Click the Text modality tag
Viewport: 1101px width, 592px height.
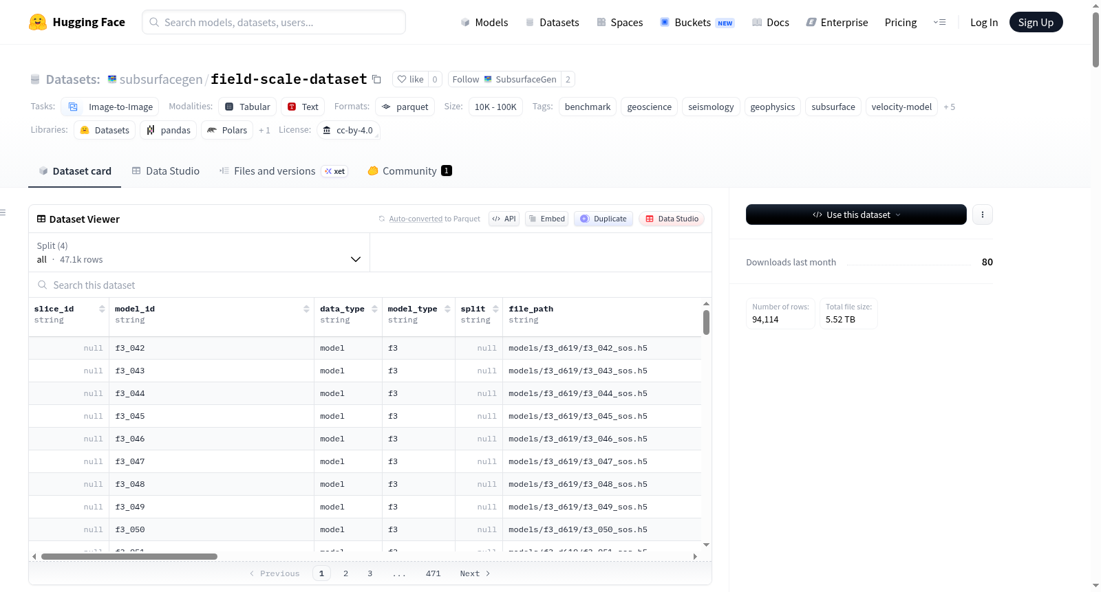pyautogui.click(x=303, y=107)
